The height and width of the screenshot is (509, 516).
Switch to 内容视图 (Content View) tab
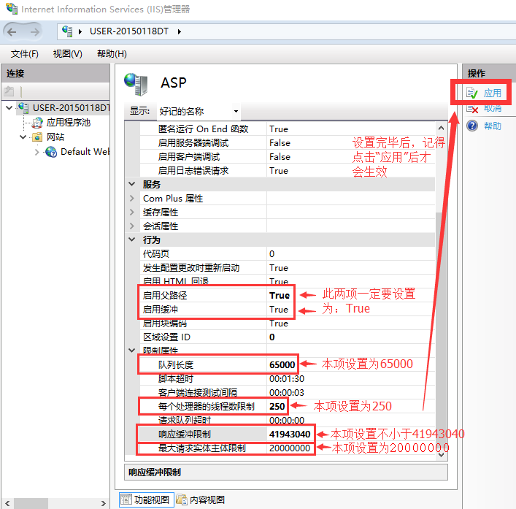[201, 500]
